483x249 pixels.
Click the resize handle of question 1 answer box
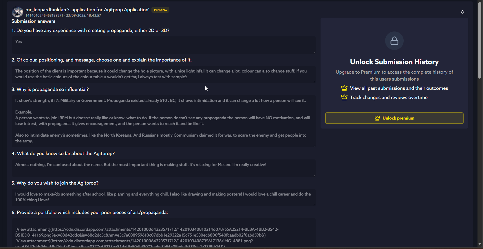tap(314, 52)
